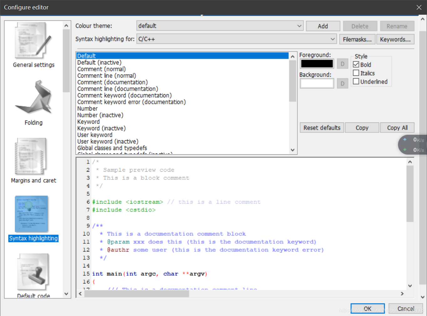Viewport: 427px width, 316px height.
Task: Click preview code vertical scroll-down arrow
Action: point(410,286)
